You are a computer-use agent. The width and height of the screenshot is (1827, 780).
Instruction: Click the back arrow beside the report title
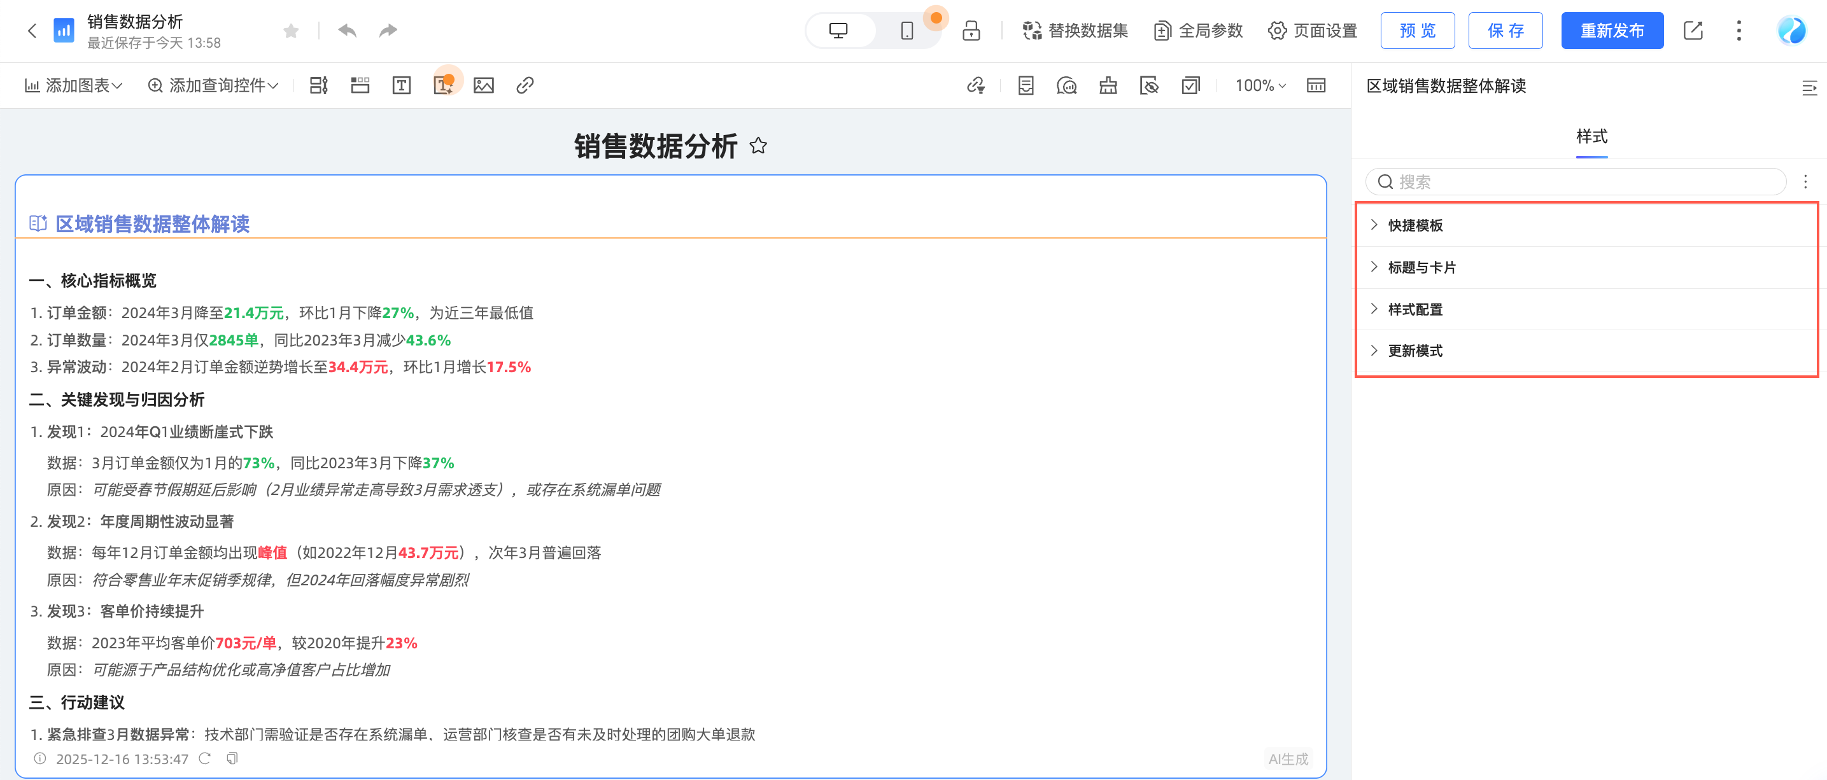click(32, 31)
